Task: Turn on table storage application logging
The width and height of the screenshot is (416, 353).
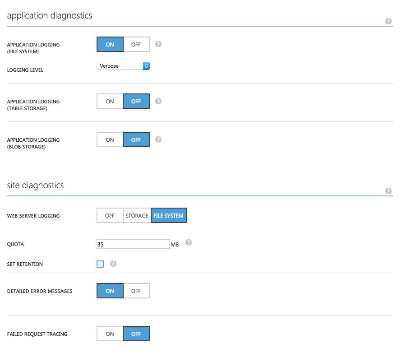Action: [110, 102]
